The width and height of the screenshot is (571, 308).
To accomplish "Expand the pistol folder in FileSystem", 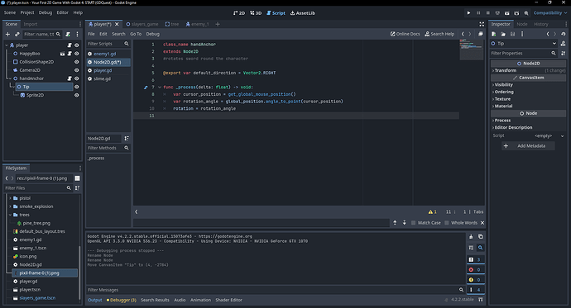I will point(10,198).
